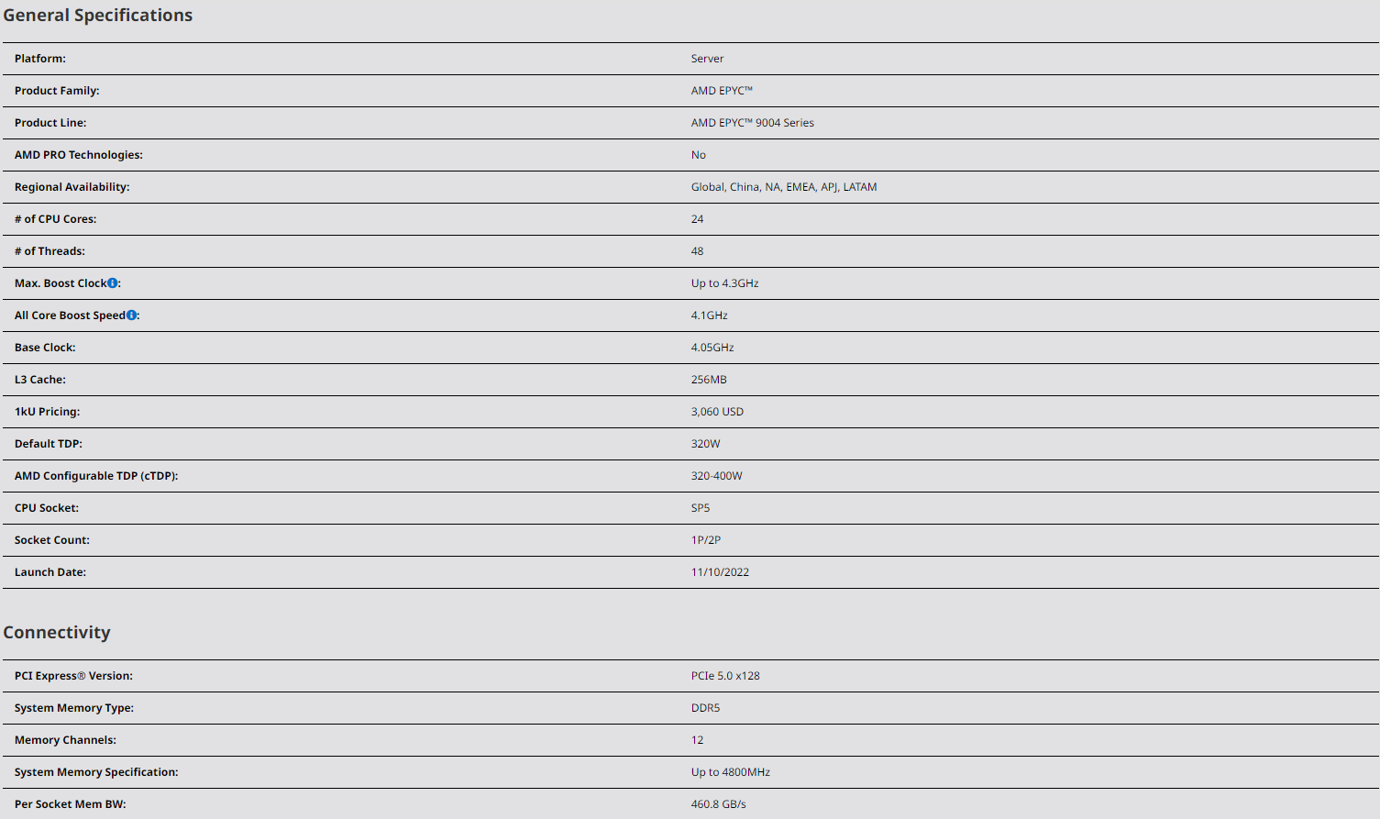Click the General Specifications heading

point(98,16)
